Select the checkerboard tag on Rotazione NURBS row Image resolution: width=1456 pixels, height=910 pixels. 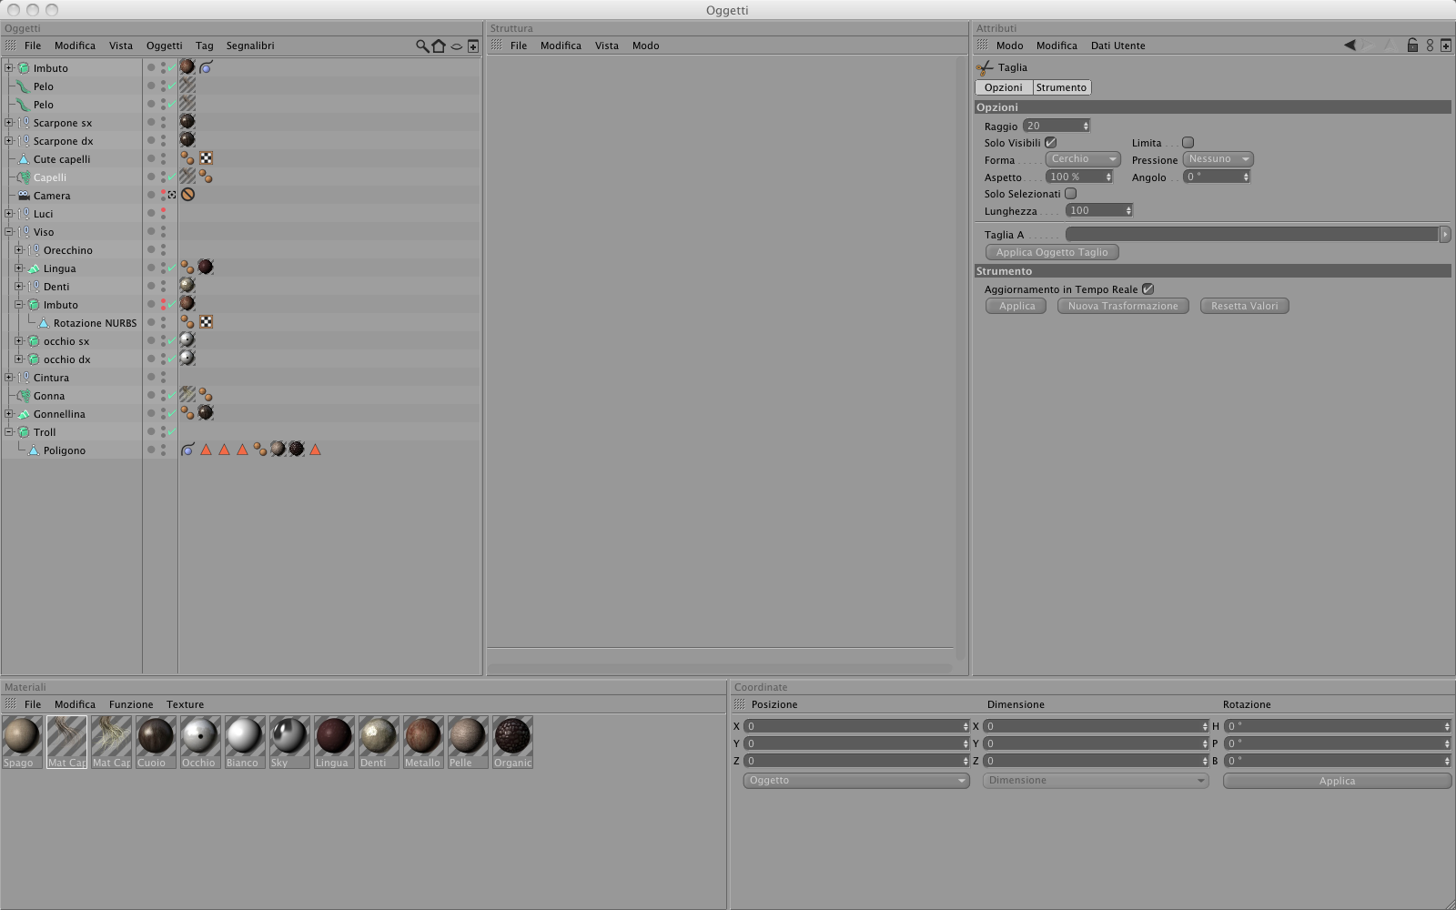(x=207, y=322)
